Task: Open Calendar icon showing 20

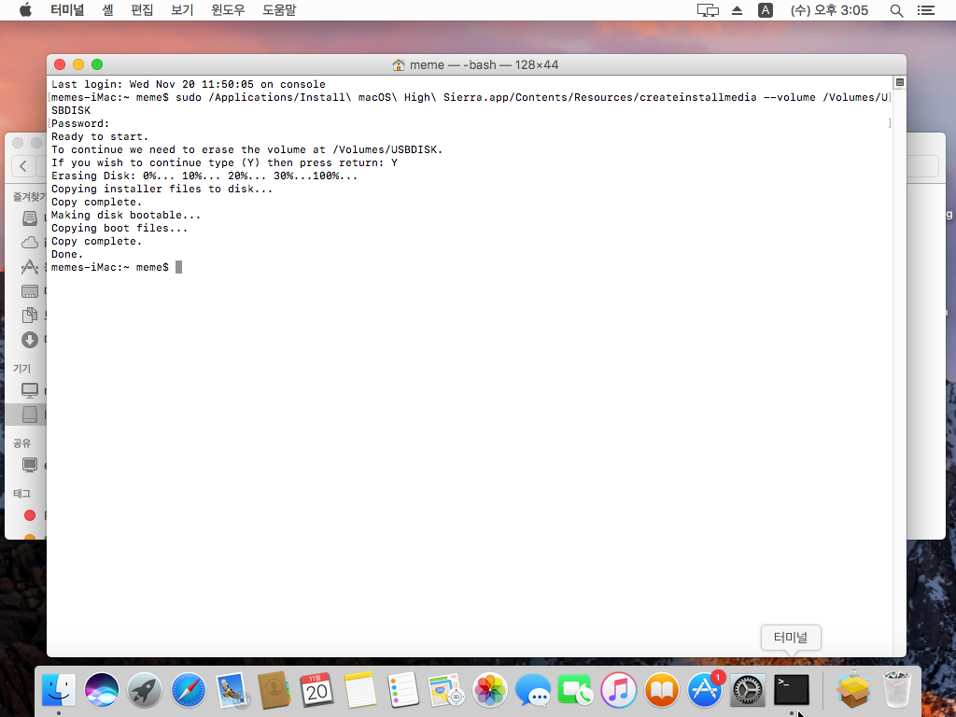Action: point(317,690)
